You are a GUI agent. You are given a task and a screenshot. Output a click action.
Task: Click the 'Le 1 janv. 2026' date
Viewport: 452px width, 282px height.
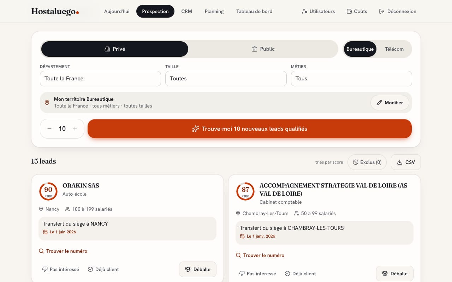(261, 236)
